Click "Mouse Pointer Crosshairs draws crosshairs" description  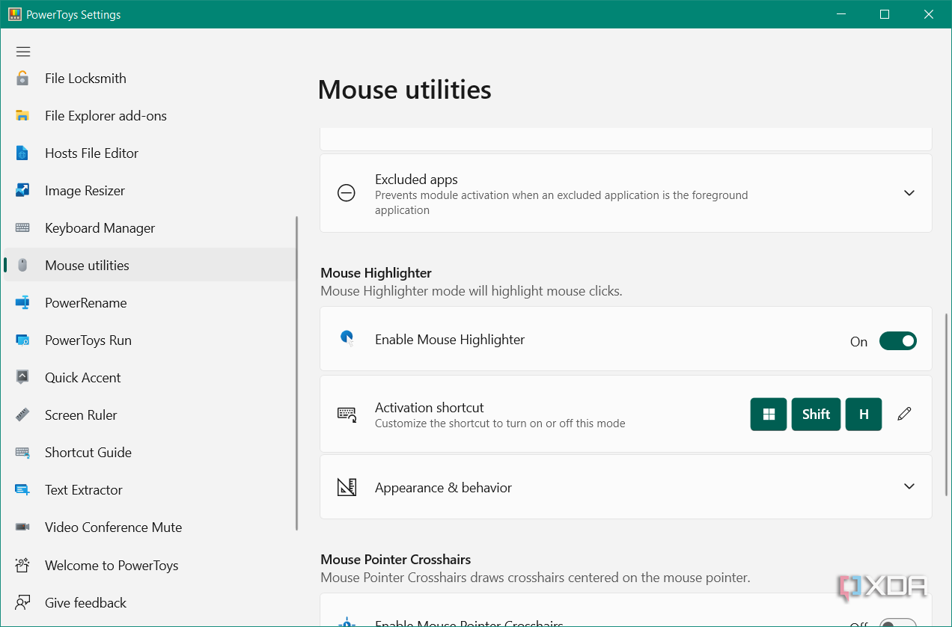click(535, 578)
